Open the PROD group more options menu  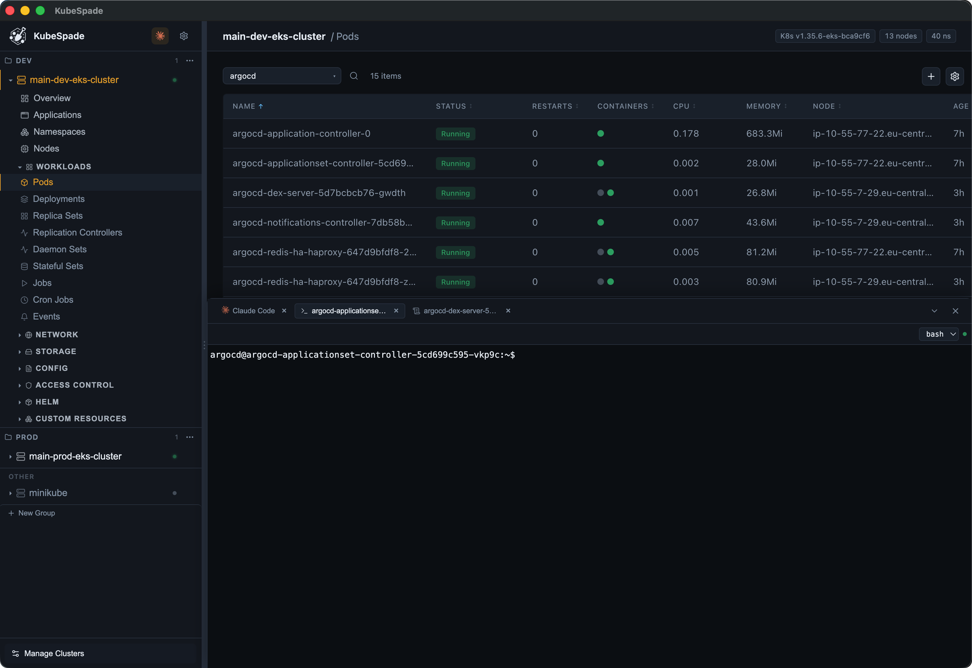coord(190,437)
